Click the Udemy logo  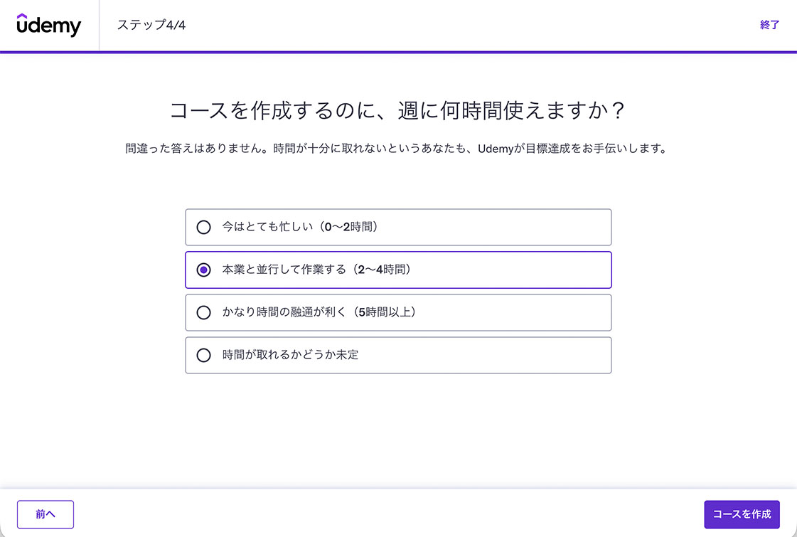tap(49, 26)
